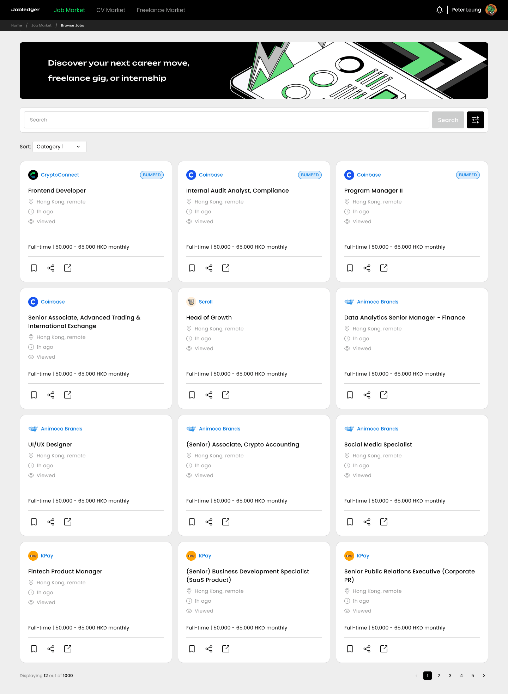This screenshot has width=508, height=694.
Task: Go to next page of results
Action: tap(484, 676)
